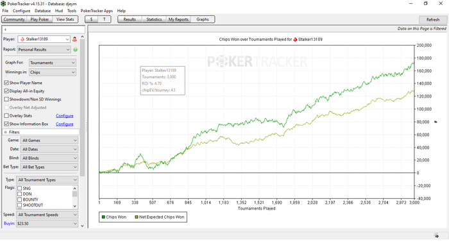This screenshot has height=250, width=449.
Task: Check the SHOOTOUT flag
Action: point(20,205)
